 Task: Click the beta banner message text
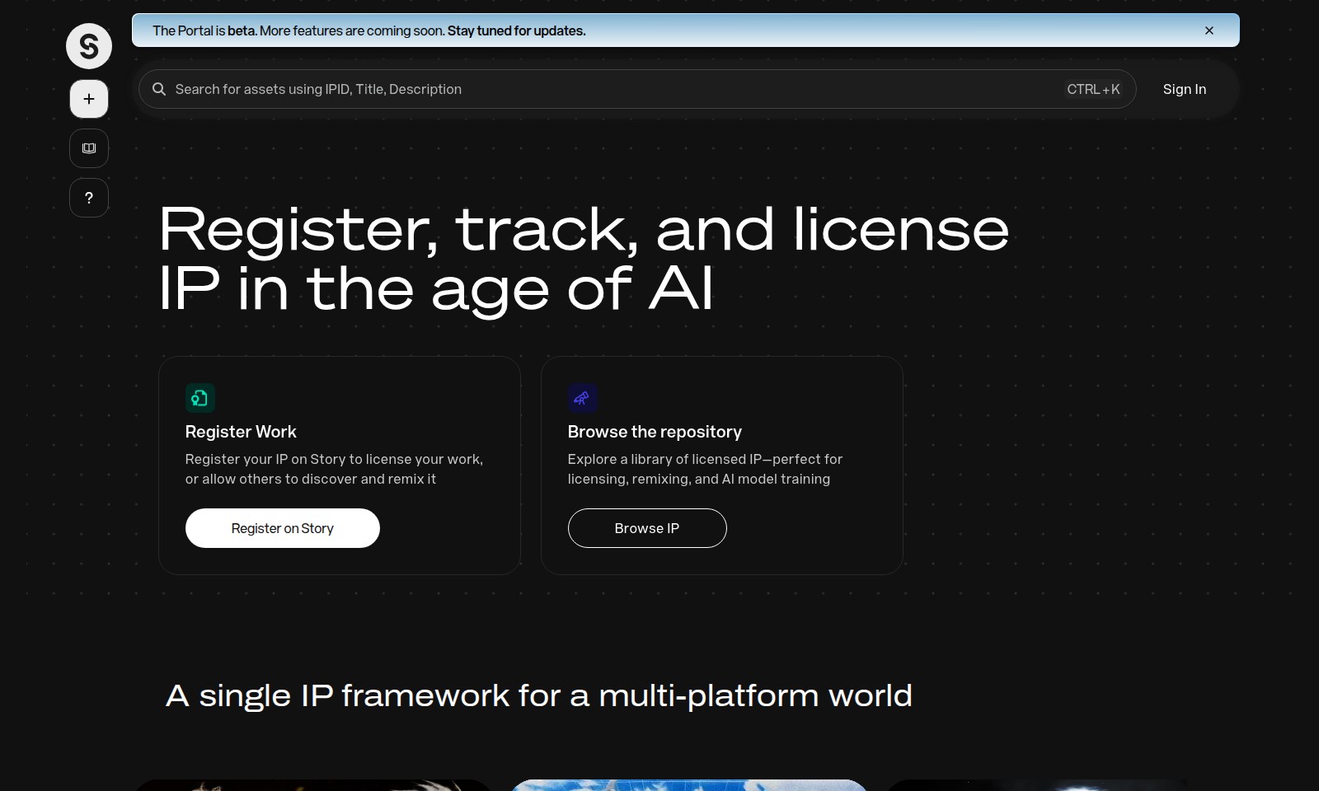pyautogui.click(x=369, y=30)
